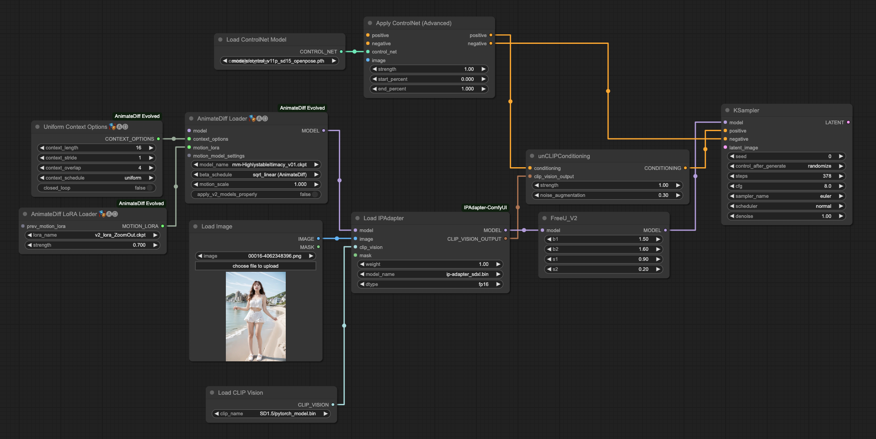Open control_after_generate dropdown showing randomize
This screenshot has height=439, width=876.
tap(785, 166)
